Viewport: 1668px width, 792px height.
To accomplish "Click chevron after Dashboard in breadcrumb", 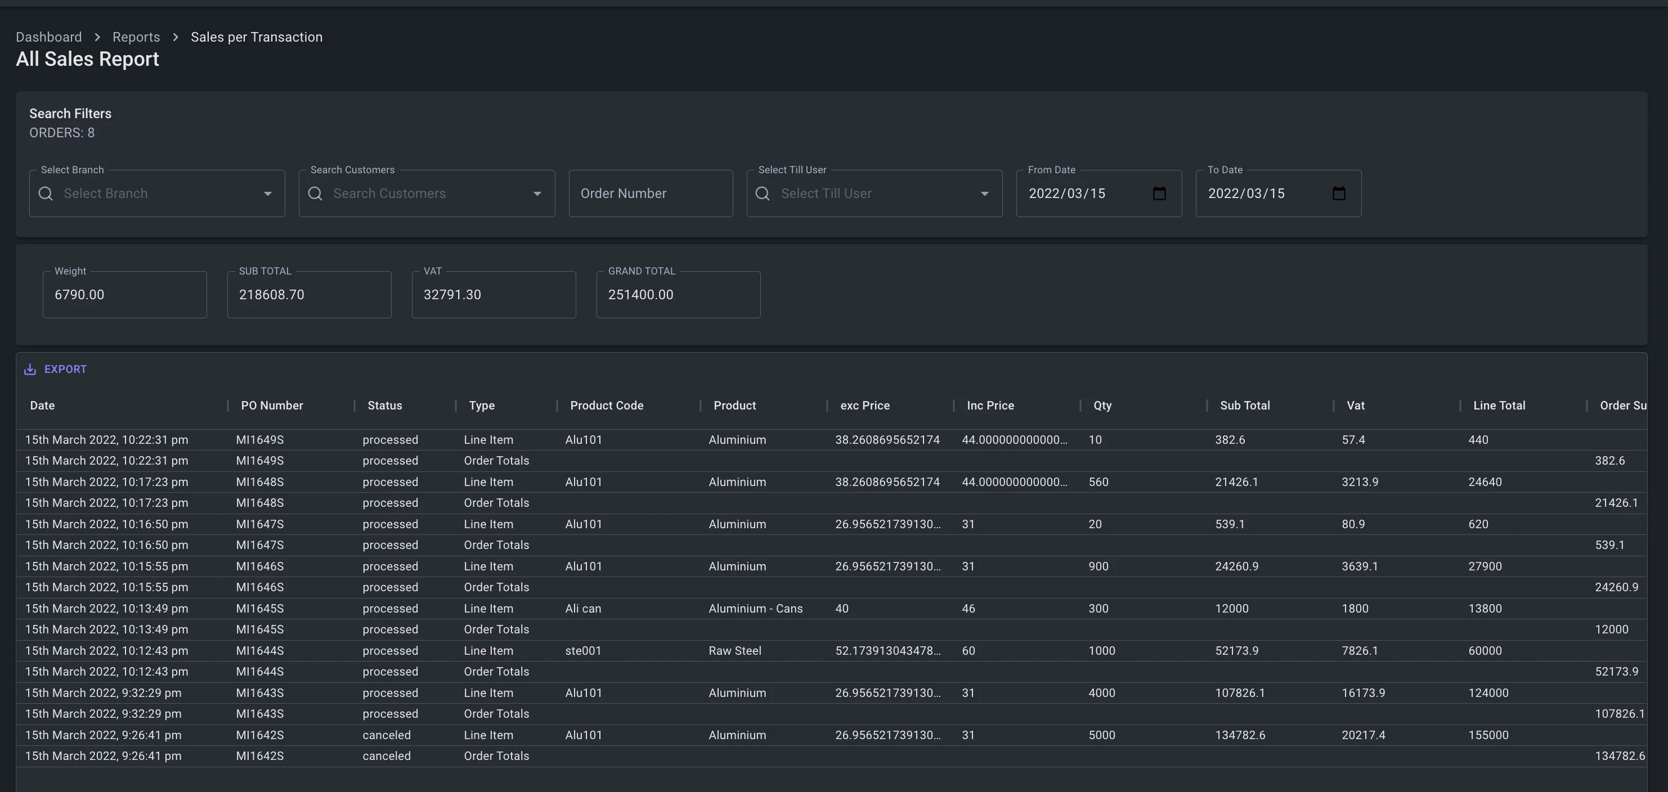I will coord(97,38).
